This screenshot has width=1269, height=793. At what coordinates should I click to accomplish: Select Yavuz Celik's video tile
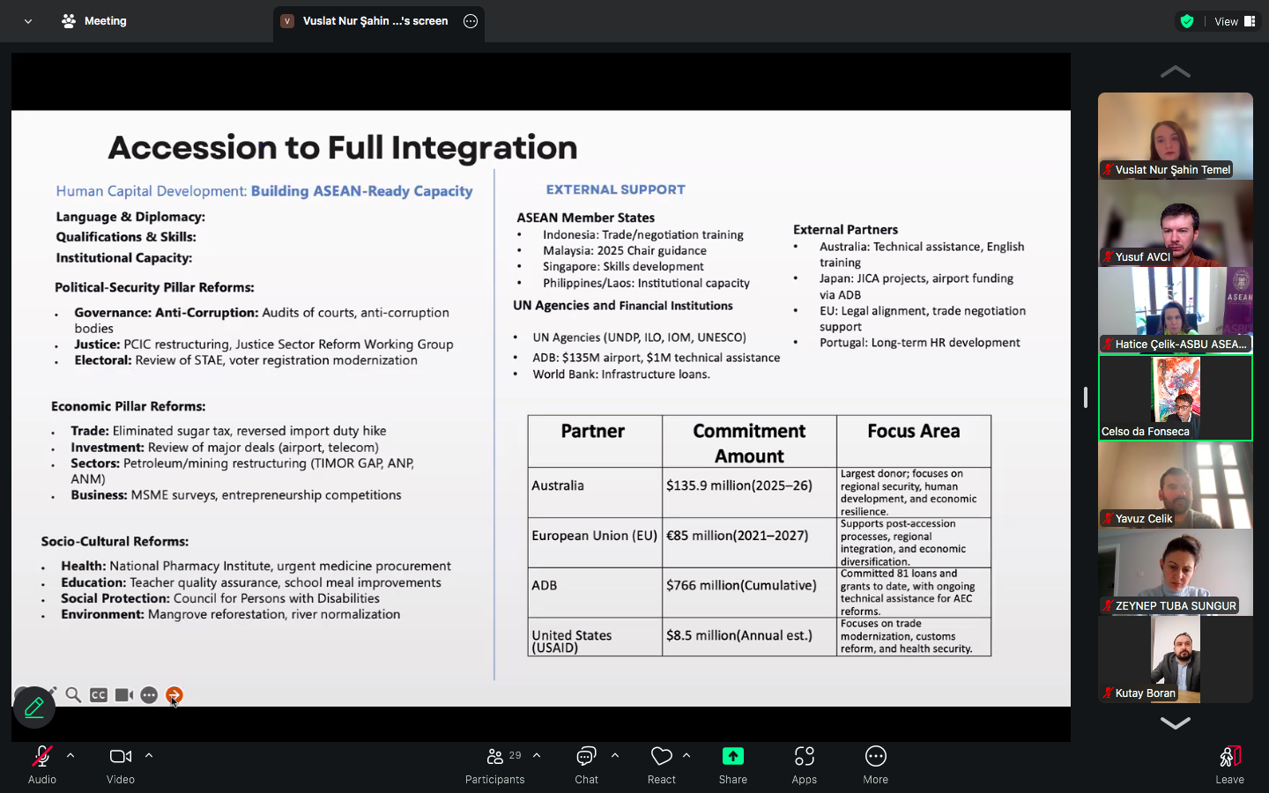click(1176, 485)
